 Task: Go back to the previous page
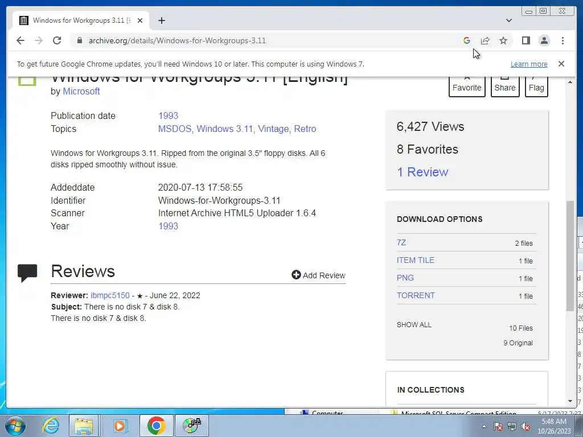[20, 40]
